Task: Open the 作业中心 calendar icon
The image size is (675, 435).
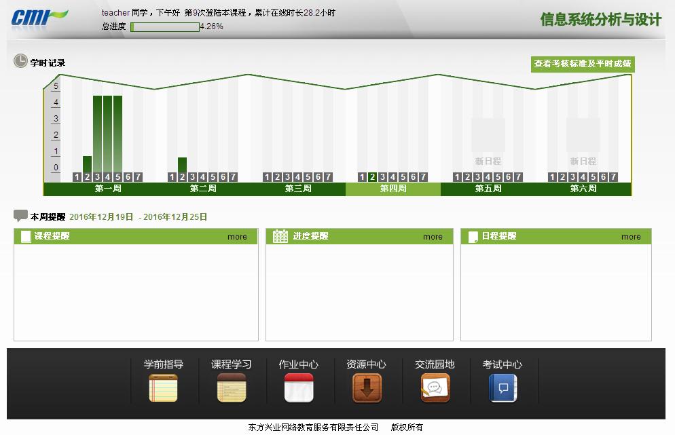Action: [299, 388]
